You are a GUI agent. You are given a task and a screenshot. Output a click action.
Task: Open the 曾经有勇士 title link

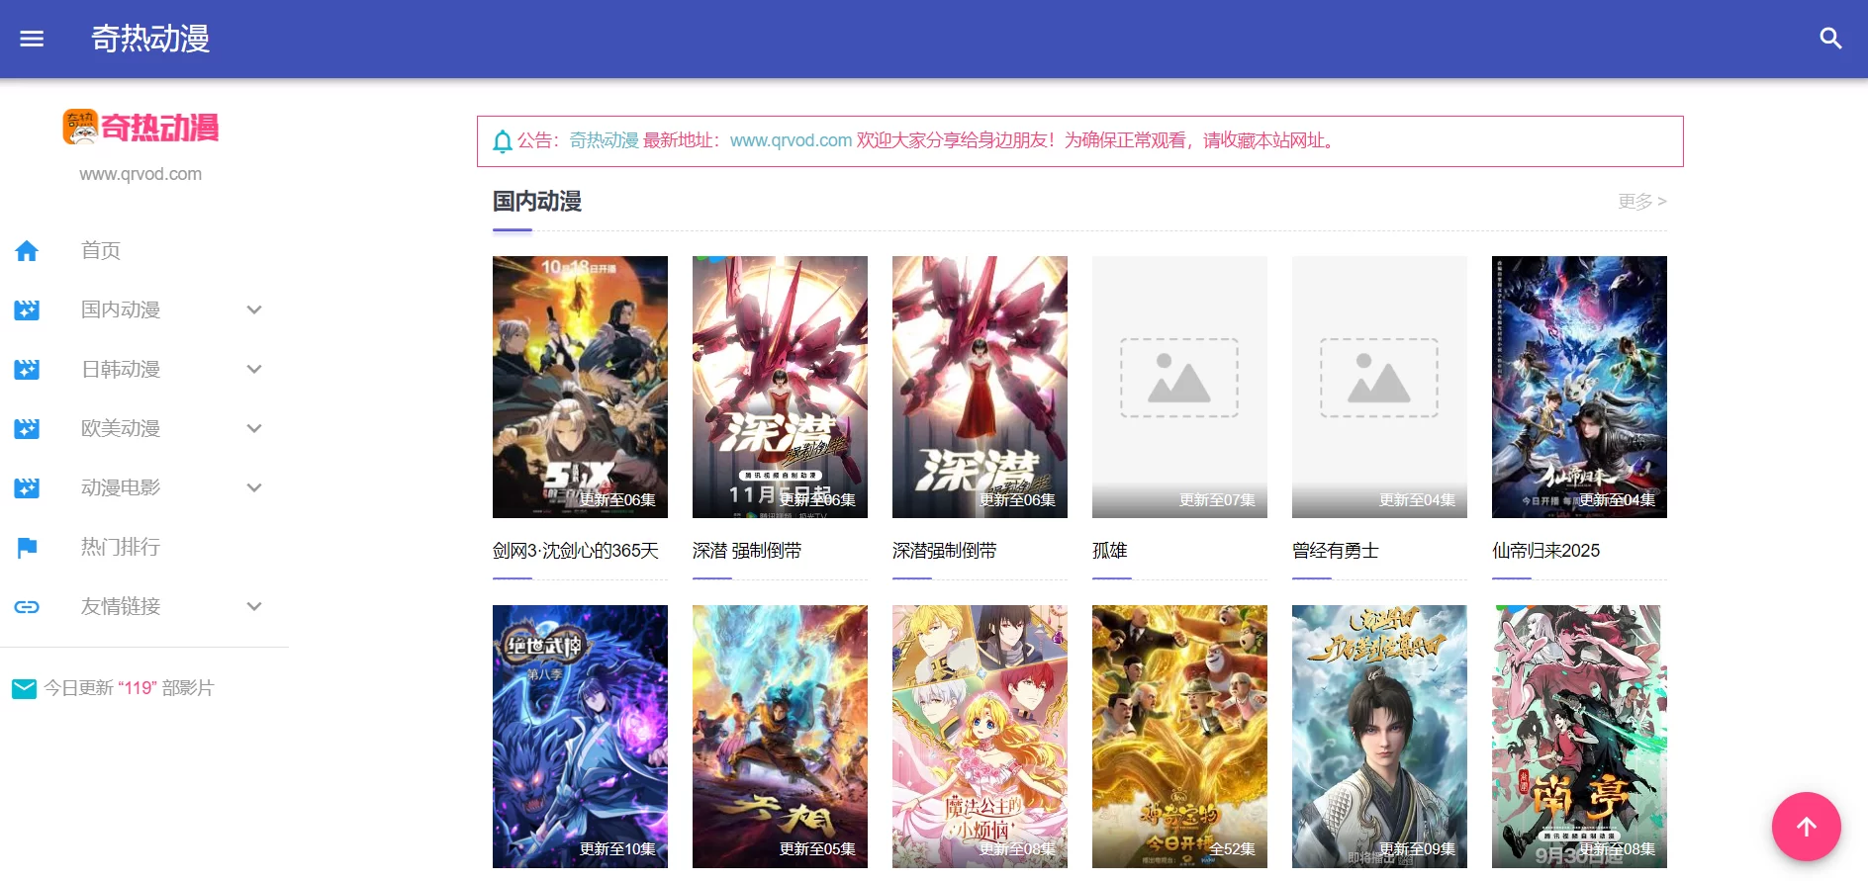[x=1336, y=551]
